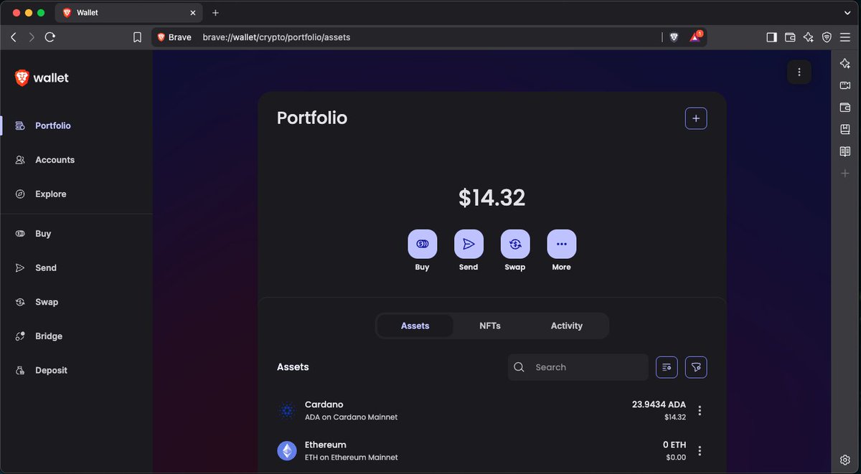Expand tab search chevron in title bar

847,13
